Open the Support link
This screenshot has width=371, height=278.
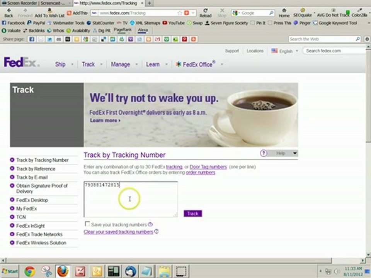point(232,51)
